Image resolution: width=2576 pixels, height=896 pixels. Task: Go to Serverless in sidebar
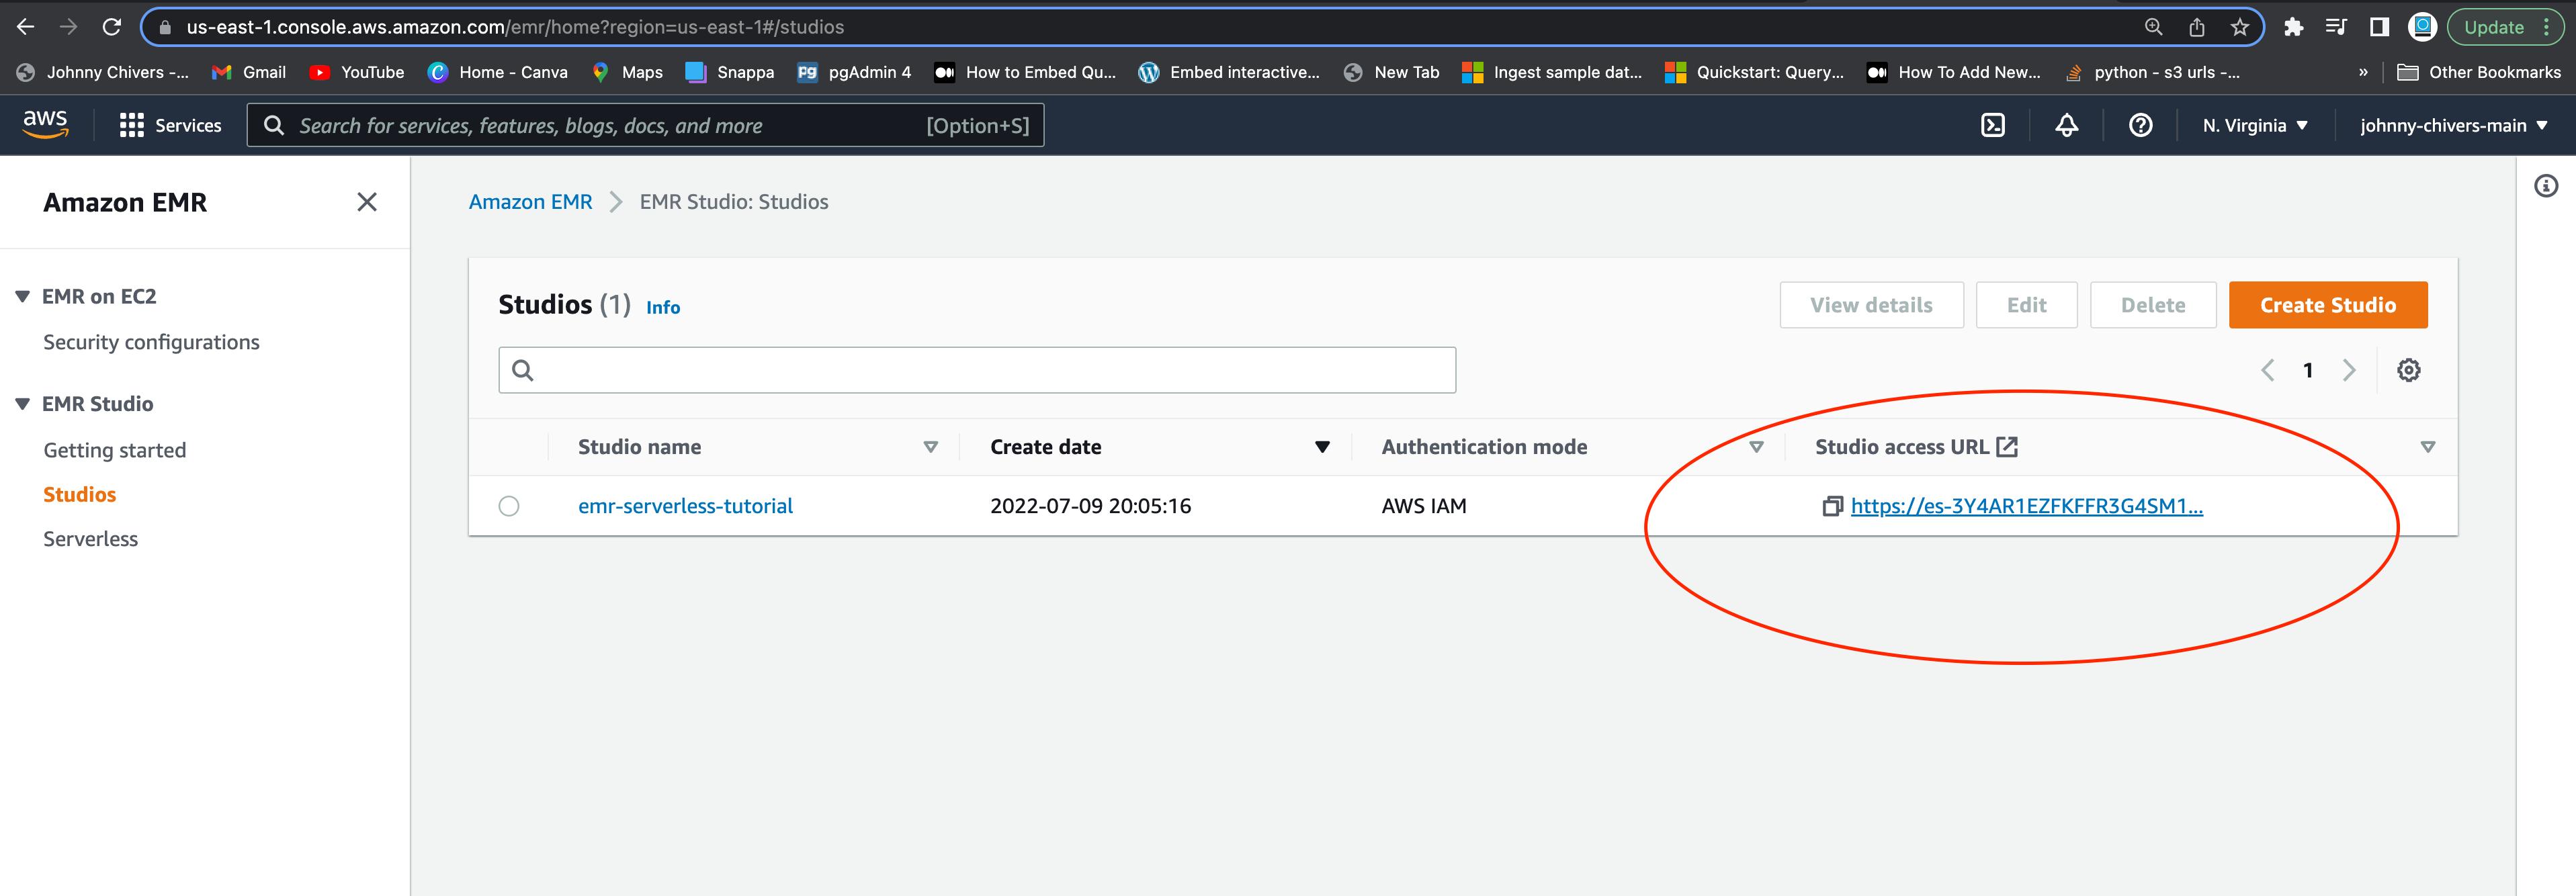90,539
